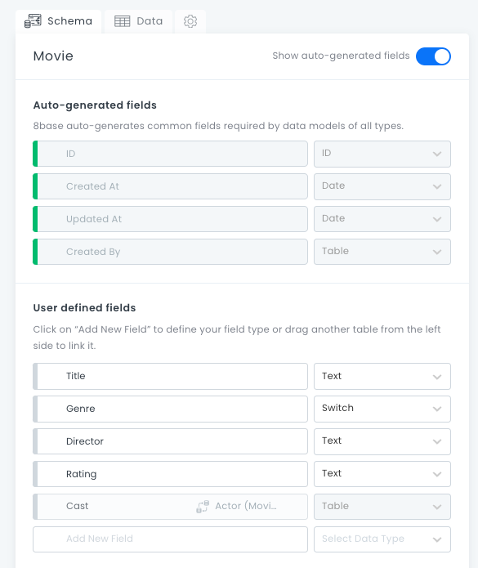Switch to the Data tab
The image size is (478, 568).
click(x=138, y=21)
